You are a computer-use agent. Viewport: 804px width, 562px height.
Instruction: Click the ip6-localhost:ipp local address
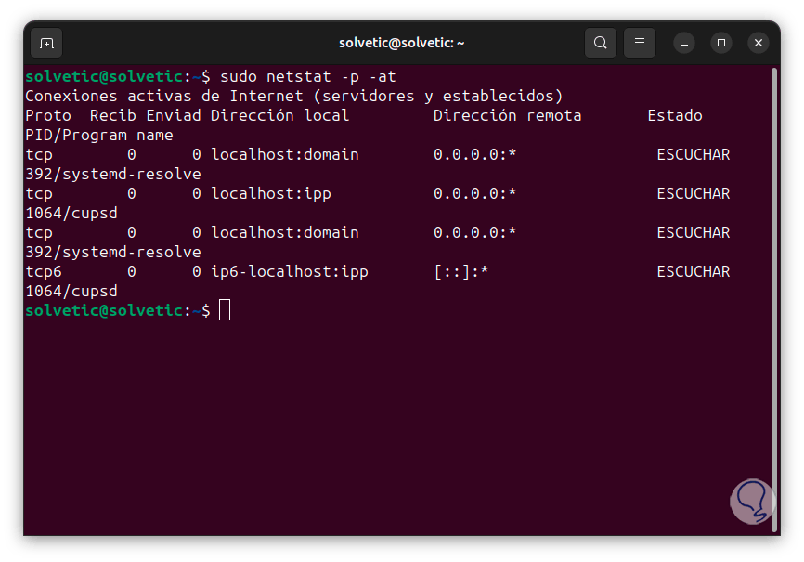coord(289,271)
